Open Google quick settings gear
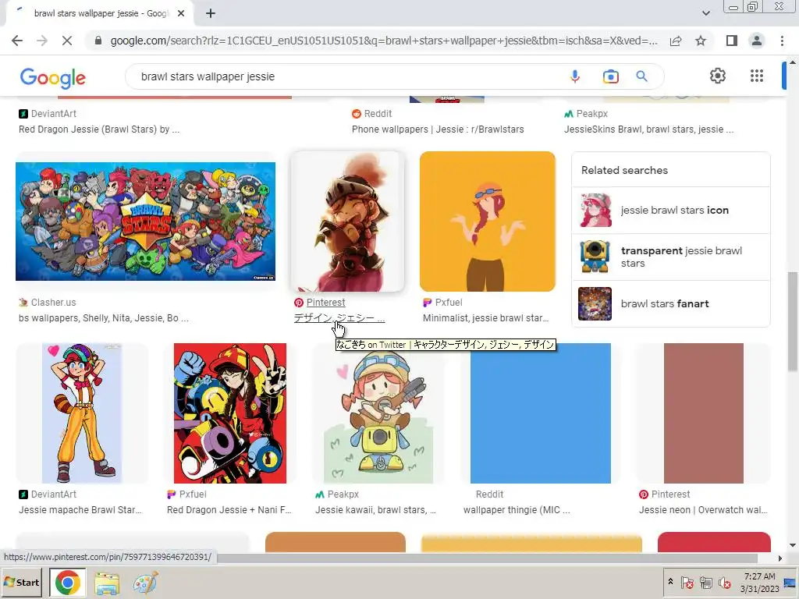799x599 pixels. pyautogui.click(x=718, y=76)
